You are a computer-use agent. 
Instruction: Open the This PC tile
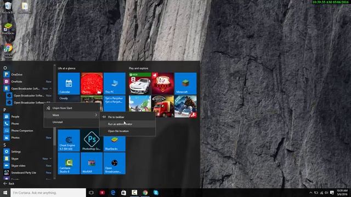(115, 84)
